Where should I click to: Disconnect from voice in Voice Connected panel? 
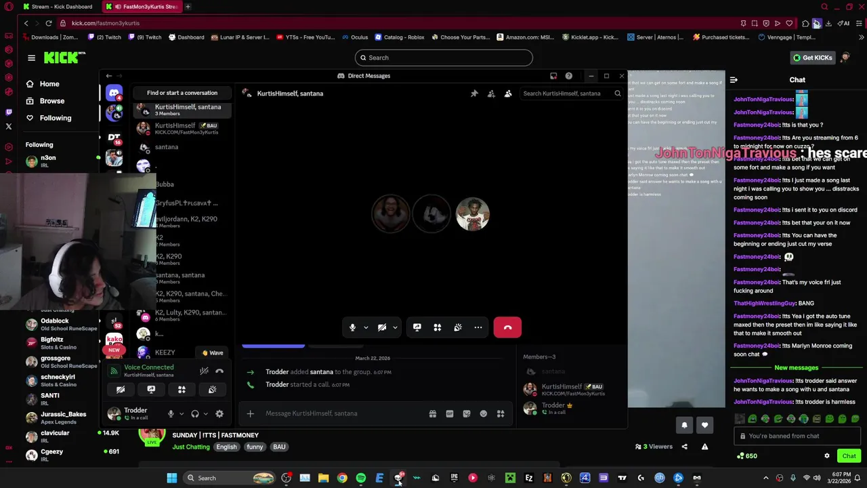(x=219, y=371)
